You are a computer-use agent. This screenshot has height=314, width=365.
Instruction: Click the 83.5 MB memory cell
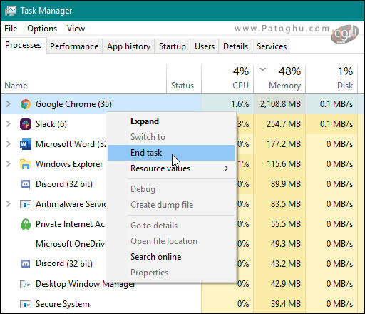[x=279, y=204]
